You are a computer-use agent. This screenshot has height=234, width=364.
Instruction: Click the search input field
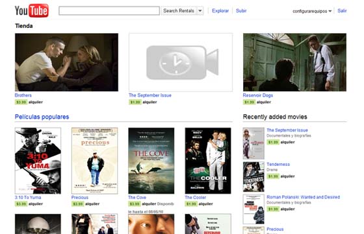(109, 10)
